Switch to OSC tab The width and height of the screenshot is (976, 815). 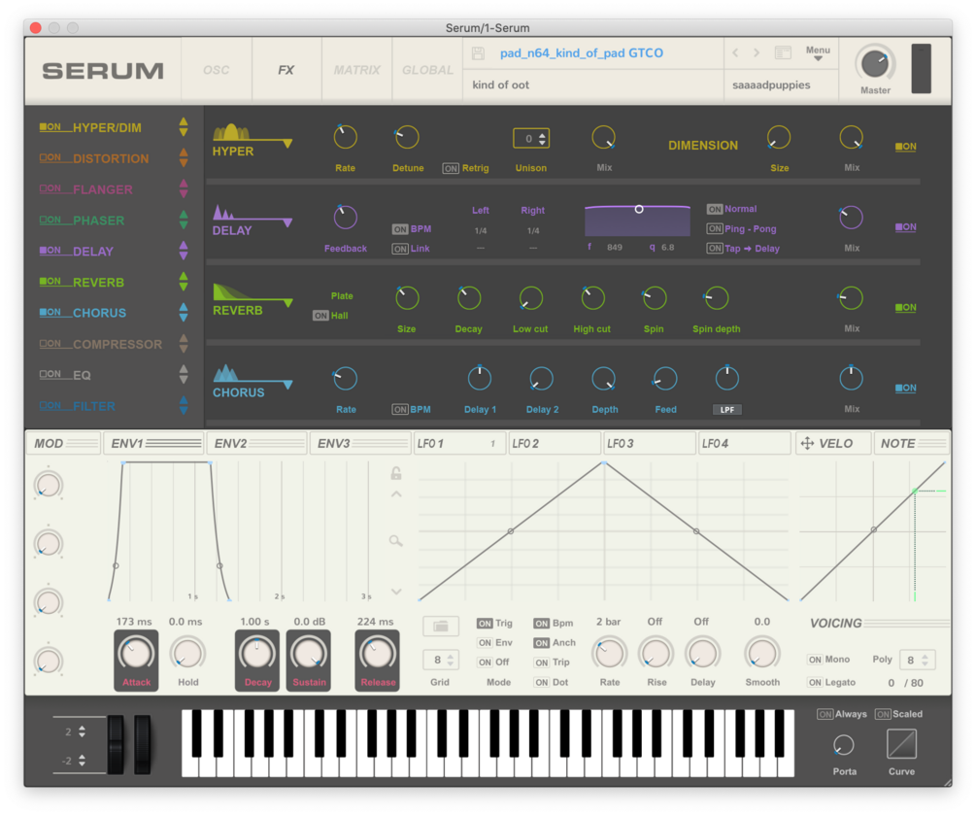217,70
